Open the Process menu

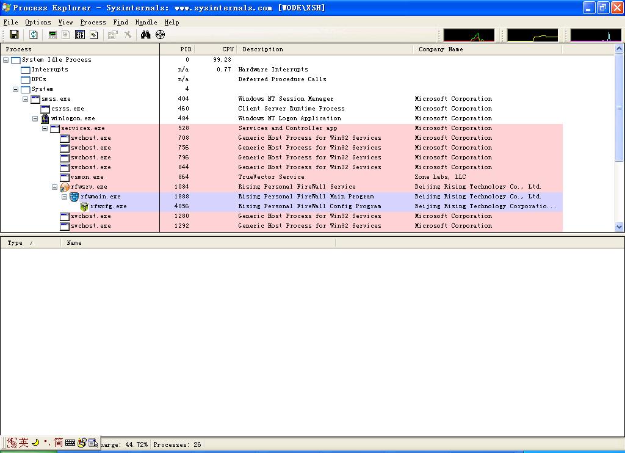point(93,23)
